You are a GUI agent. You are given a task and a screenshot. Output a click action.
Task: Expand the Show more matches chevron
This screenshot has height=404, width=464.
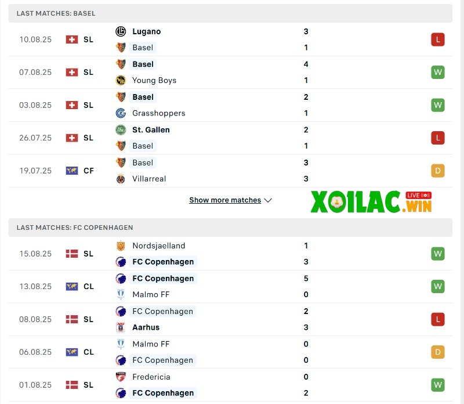click(268, 200)
